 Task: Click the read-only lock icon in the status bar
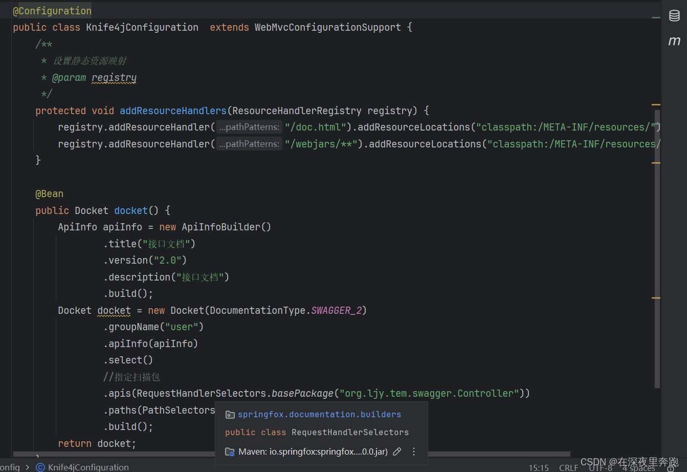pos(671,467)
